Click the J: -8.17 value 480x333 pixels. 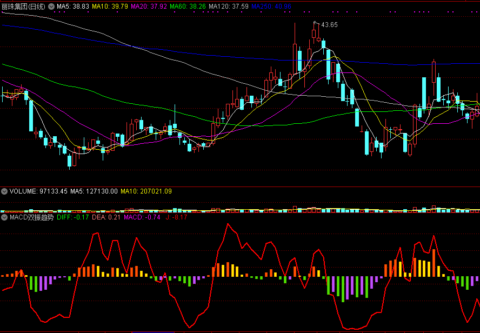point(176,218)
